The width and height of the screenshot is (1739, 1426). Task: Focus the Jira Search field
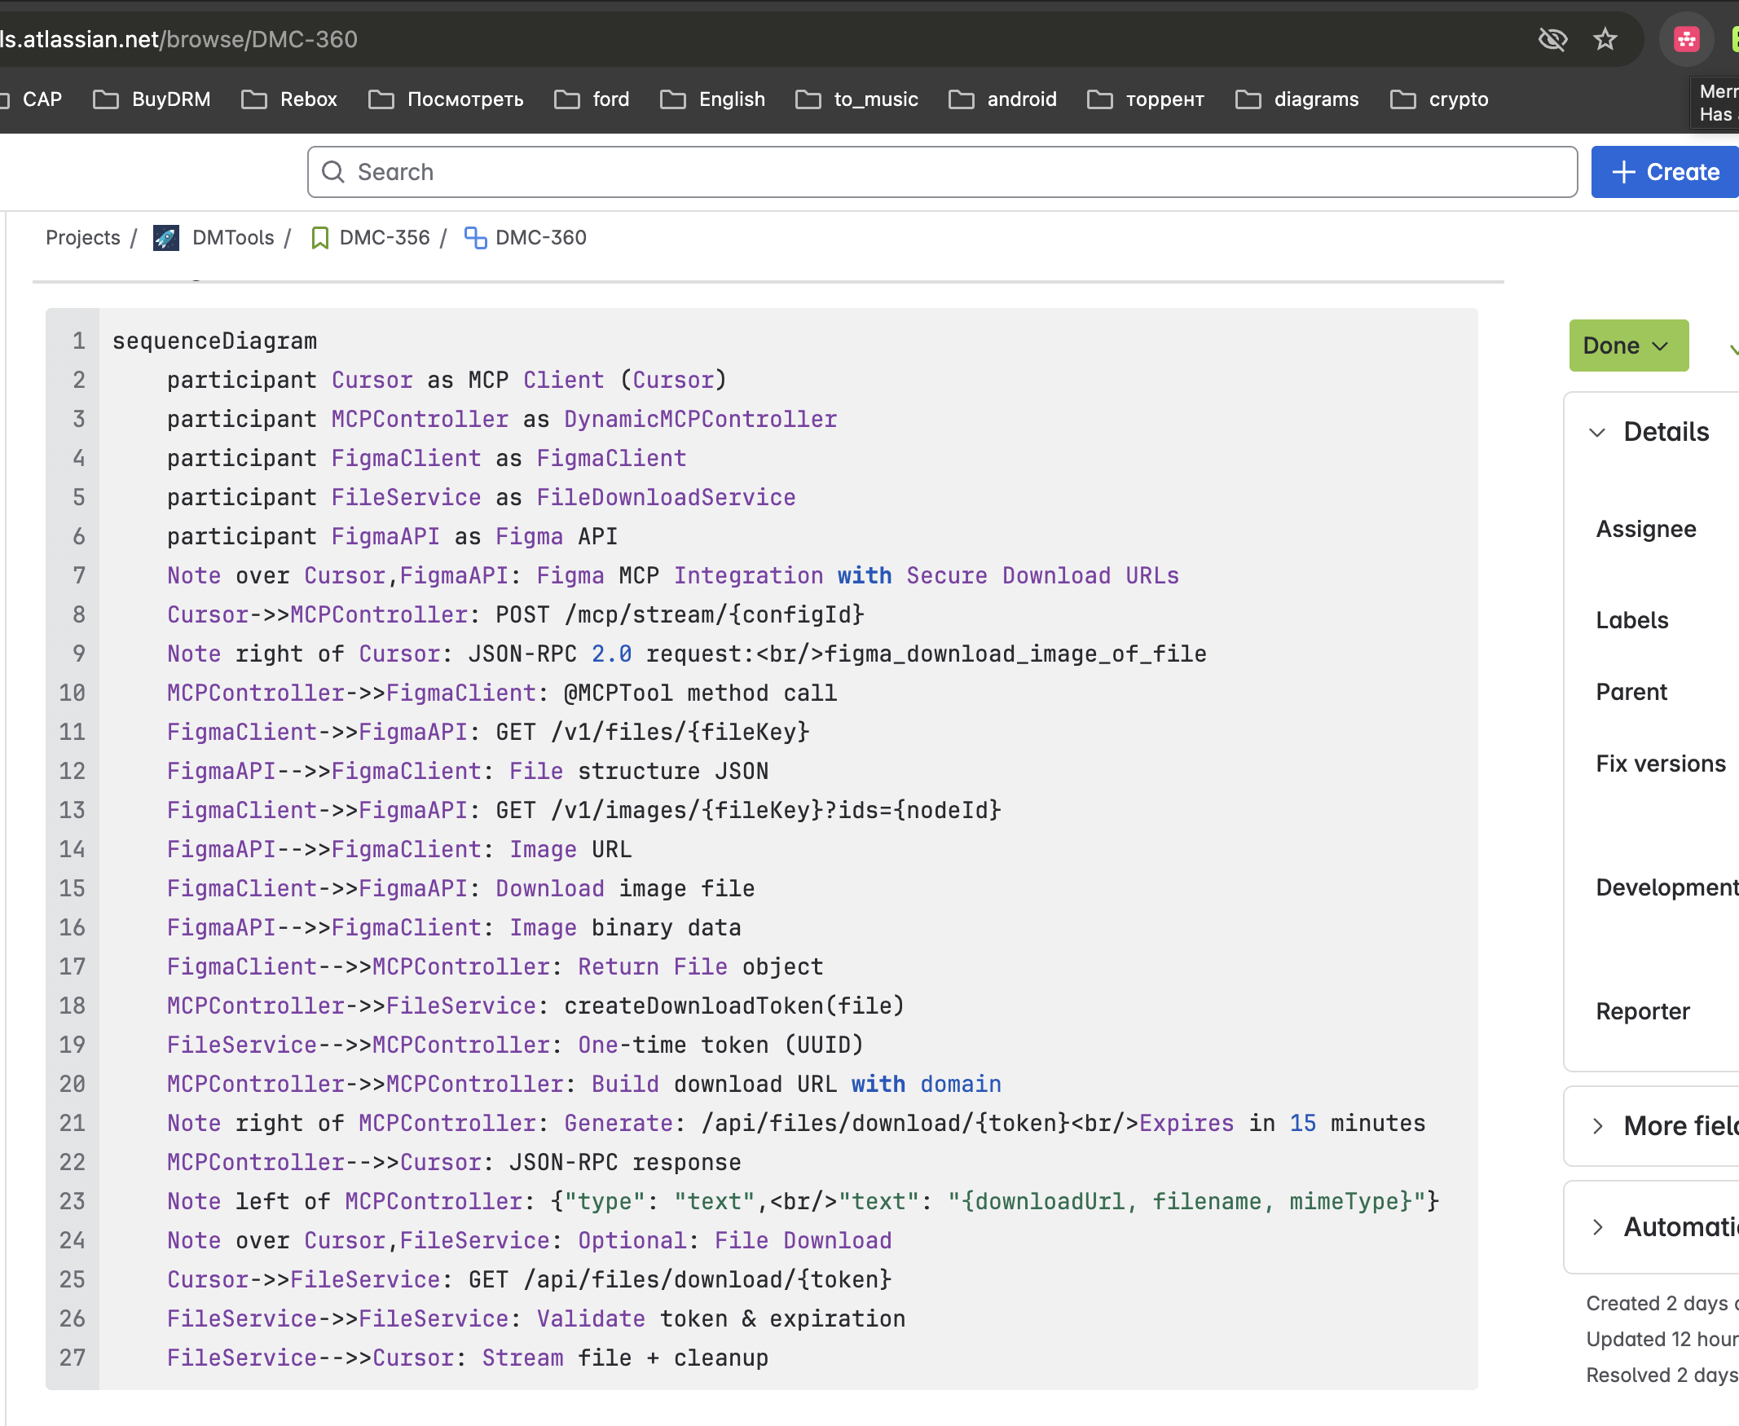tap(942, 172)
